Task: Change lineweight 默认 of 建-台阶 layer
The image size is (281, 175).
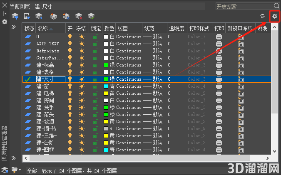Action: point(153,143)
